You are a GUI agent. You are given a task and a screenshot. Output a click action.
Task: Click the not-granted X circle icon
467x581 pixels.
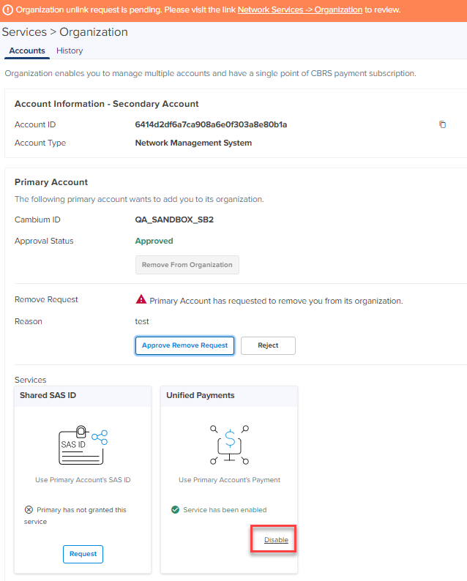29,510
